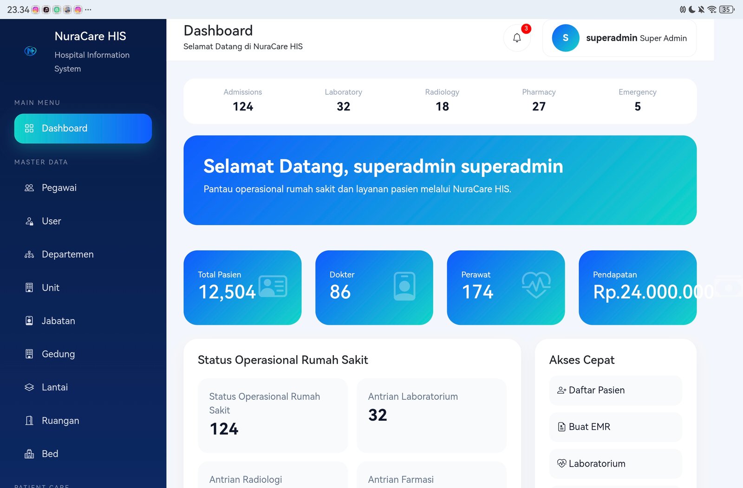Click the User lock icon in sidebar
743x488 pixels.
(x=29, y=221)
